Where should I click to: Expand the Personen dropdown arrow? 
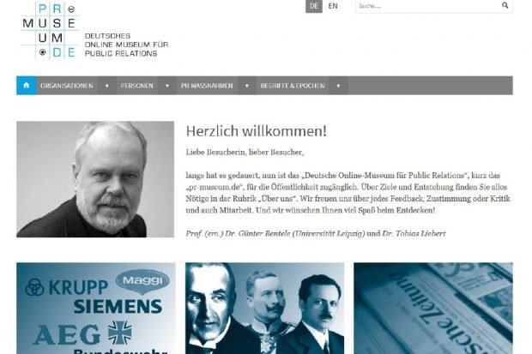click(167, 86)
